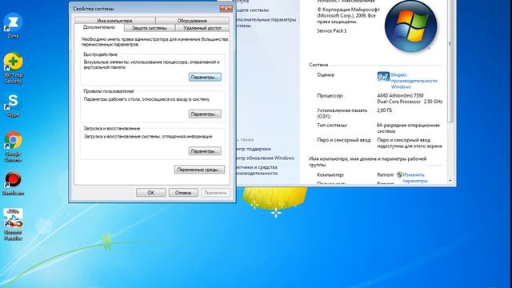This screenshot has width=512, height=288.
Task: Switch to the Имя компьютера tab
Action: 114,21
